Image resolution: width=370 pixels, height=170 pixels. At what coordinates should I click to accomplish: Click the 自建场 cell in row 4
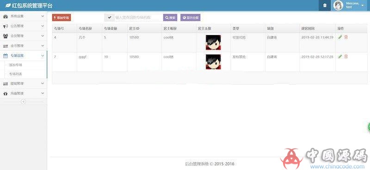(272, 37)
